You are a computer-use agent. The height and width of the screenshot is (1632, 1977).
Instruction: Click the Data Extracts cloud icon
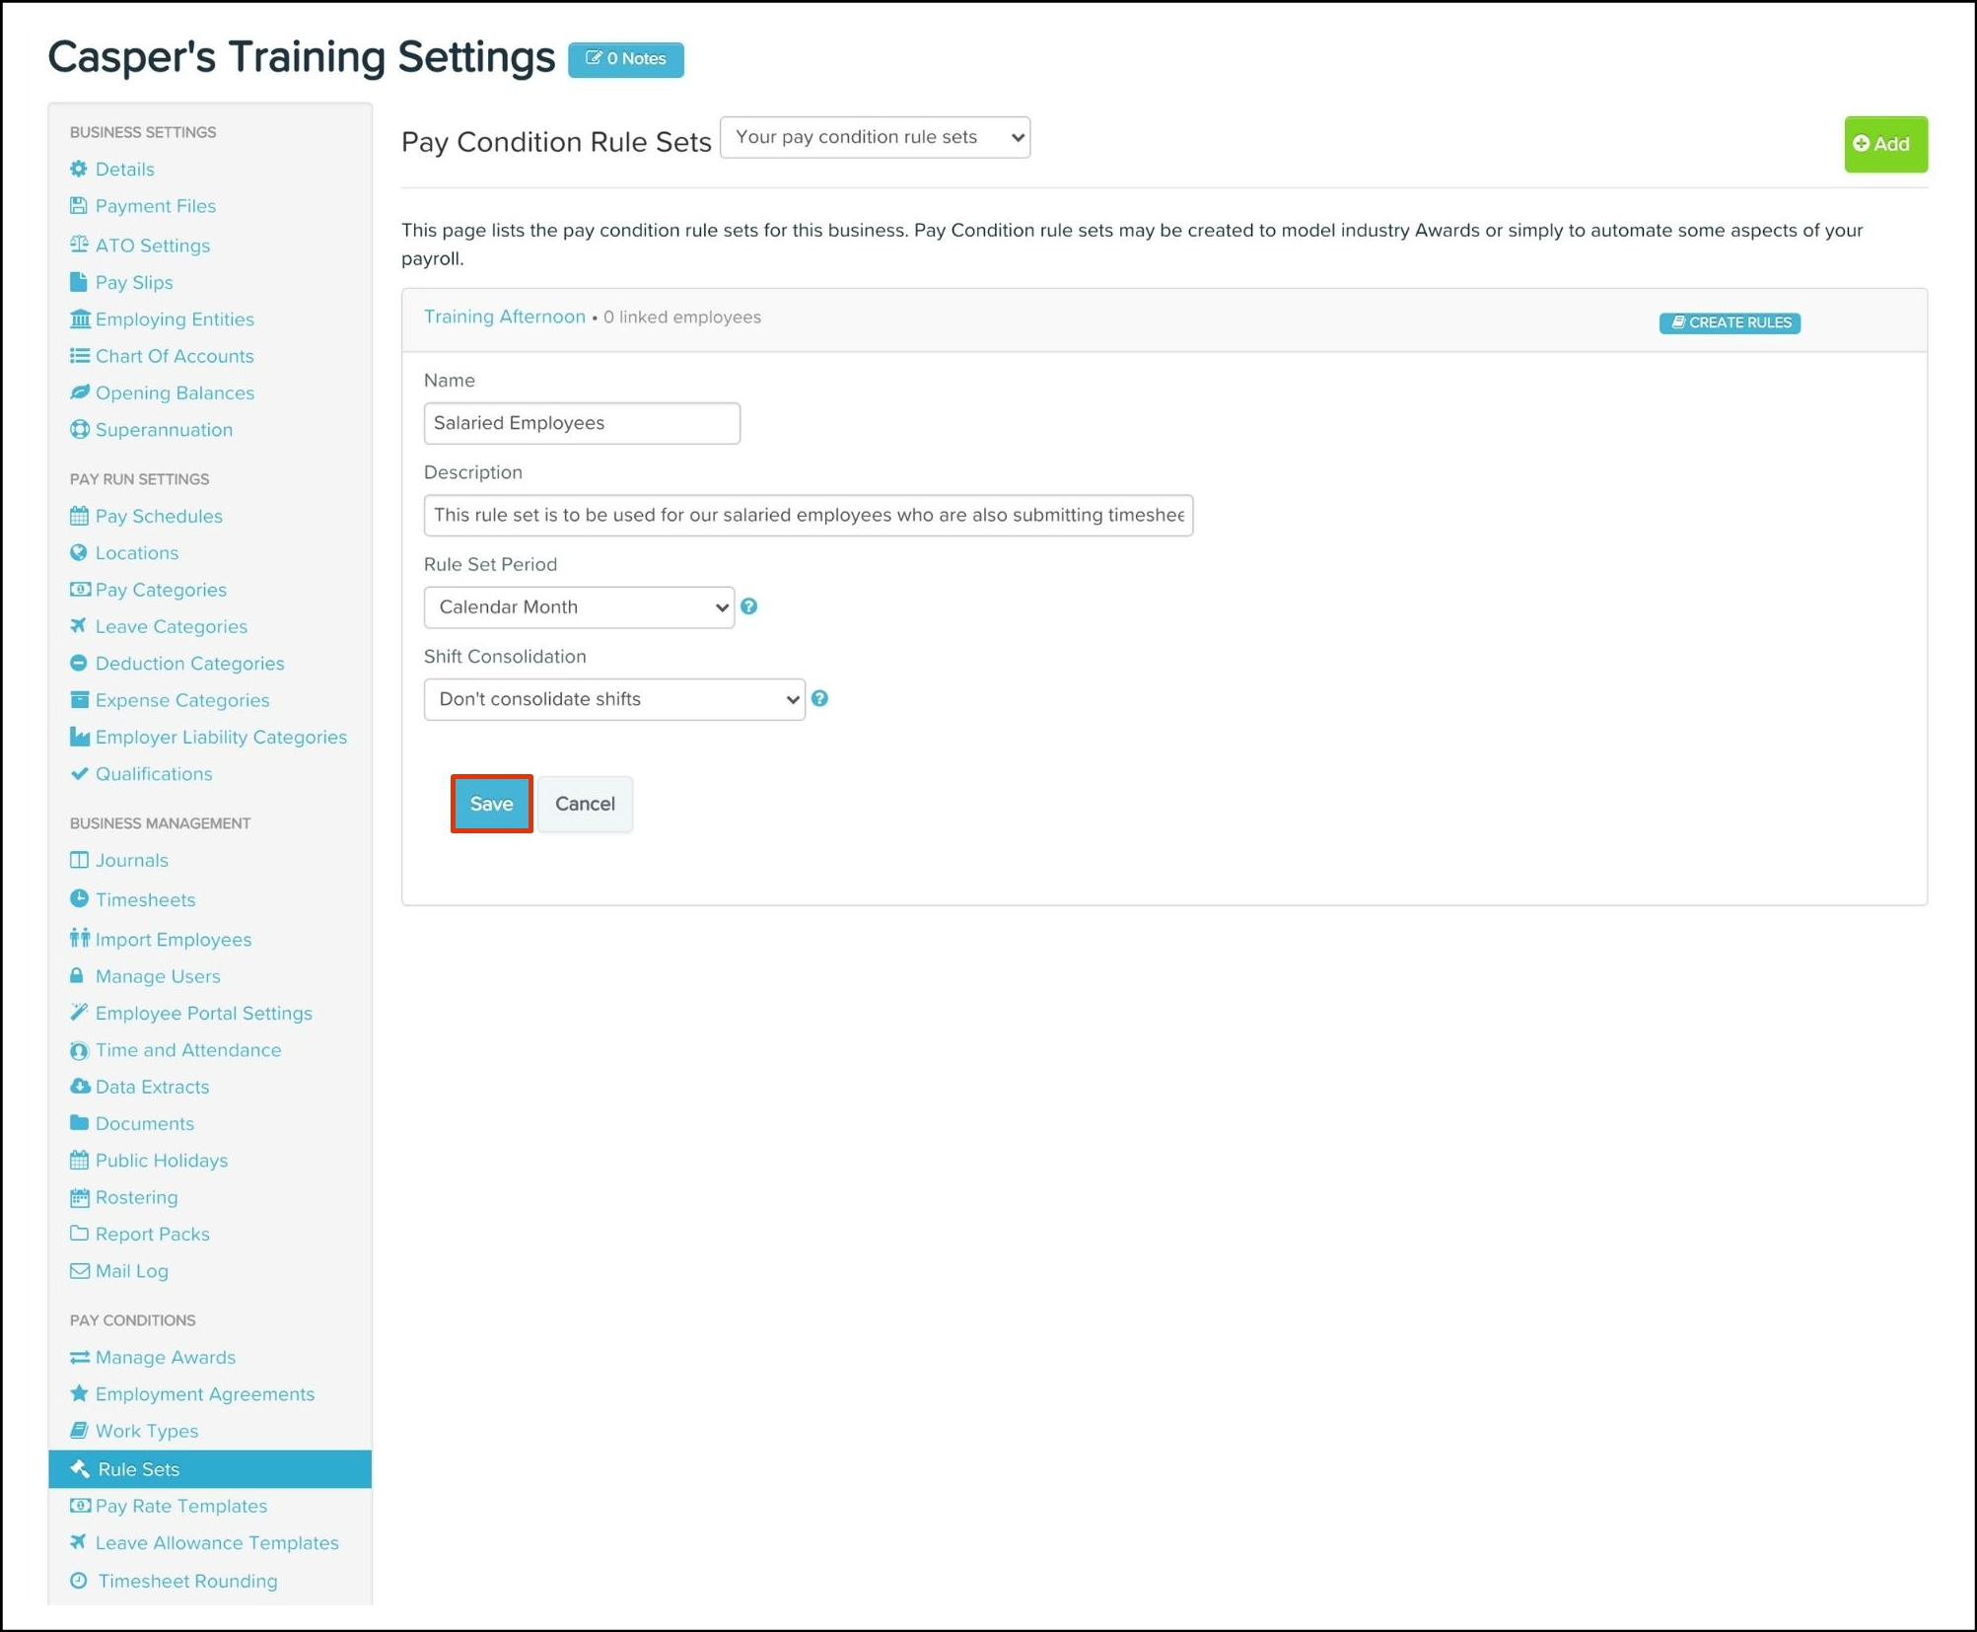point(79,1087)
